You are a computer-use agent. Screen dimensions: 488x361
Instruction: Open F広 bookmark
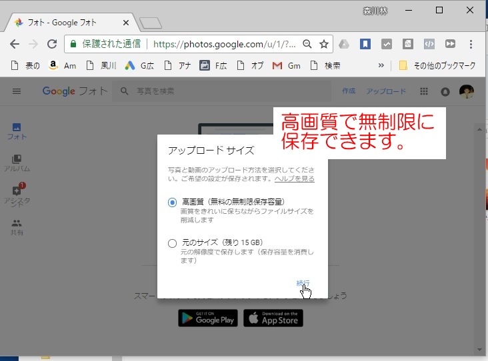[213, 66]
